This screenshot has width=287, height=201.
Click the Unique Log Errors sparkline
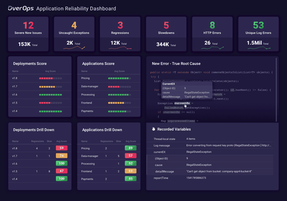tap(259, 48)
